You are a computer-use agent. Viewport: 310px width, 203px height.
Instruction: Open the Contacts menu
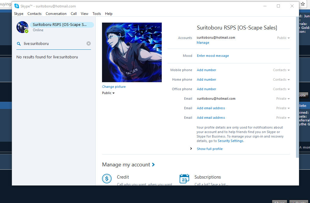tap(34, 14)
